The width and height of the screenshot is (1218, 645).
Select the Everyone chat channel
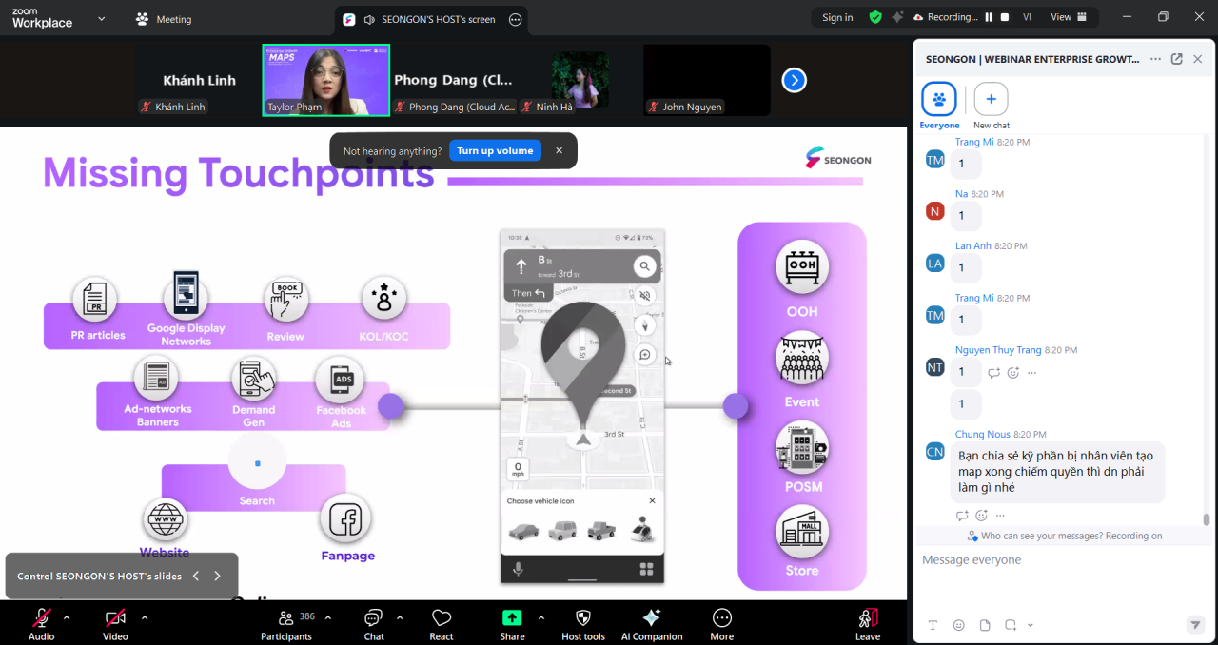939,106
